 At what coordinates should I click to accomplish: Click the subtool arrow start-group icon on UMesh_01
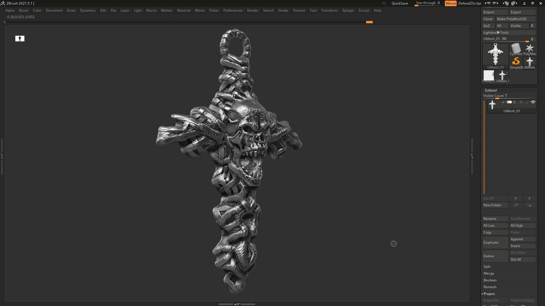coord(503,102)
